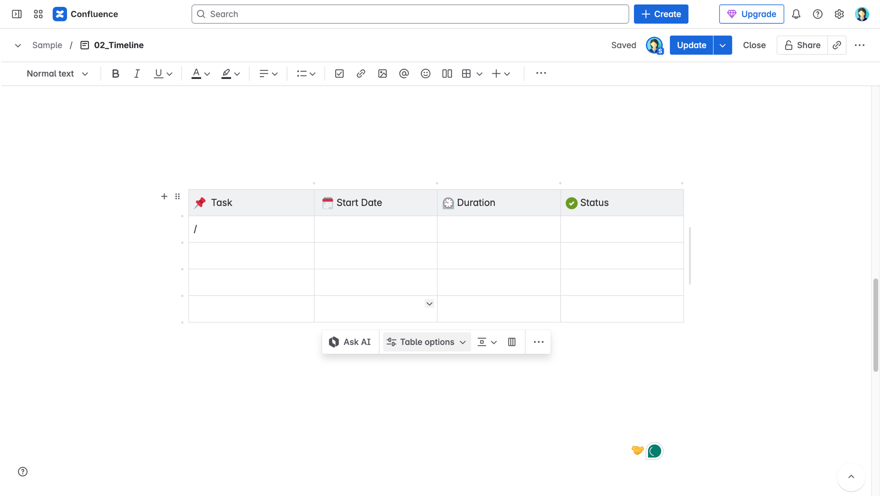
Task: Insert an action item checkbox from toolbar
Action: tap(339, 73)
